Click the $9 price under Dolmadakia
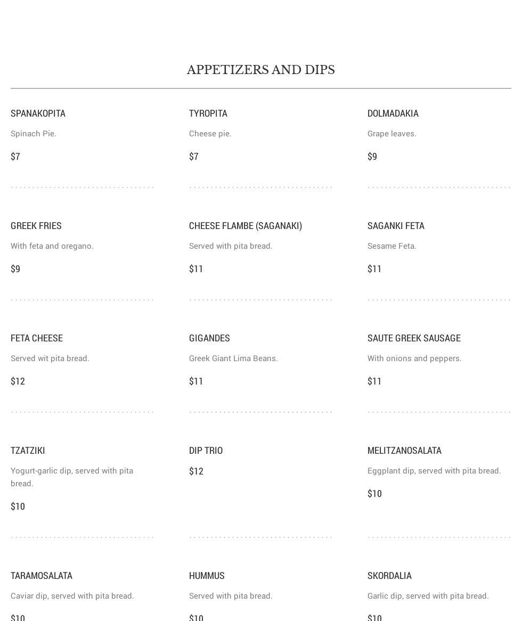The height and width of the screenshot is (621, 514). [372, 157]
